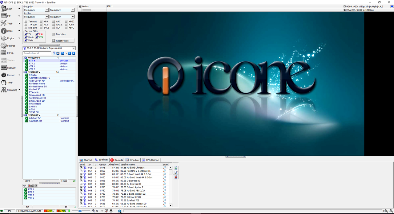Click satellite list scrollbar down arrow
This screenshot has width=394, height=214.
pos(171,205)
